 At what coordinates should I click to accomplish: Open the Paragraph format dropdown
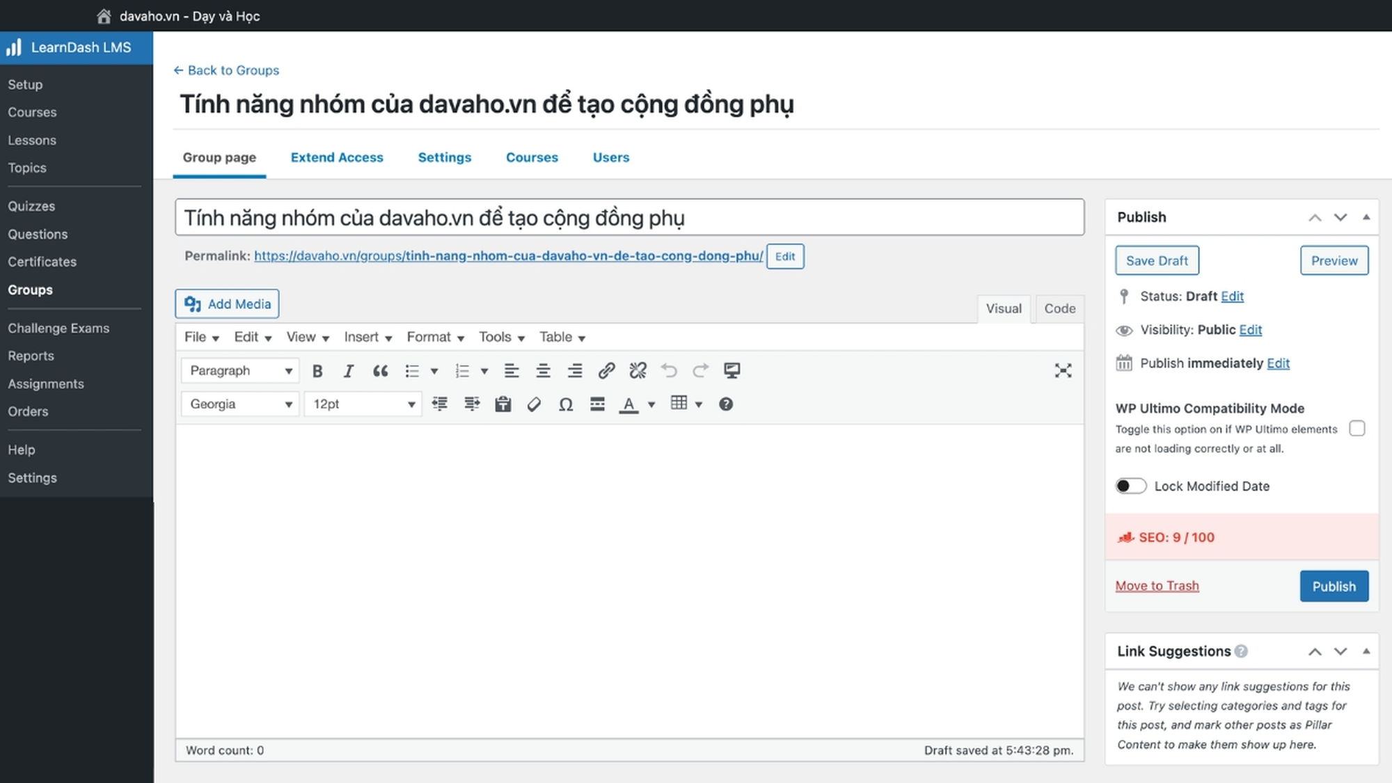click(240, 371)
